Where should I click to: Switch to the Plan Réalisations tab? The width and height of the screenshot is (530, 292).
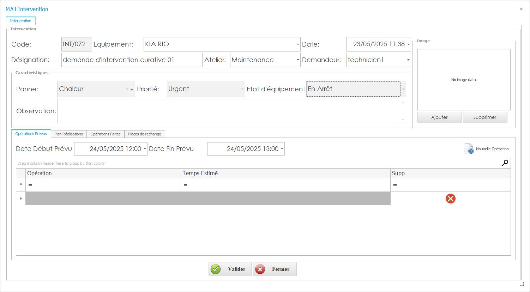point(68,134)
